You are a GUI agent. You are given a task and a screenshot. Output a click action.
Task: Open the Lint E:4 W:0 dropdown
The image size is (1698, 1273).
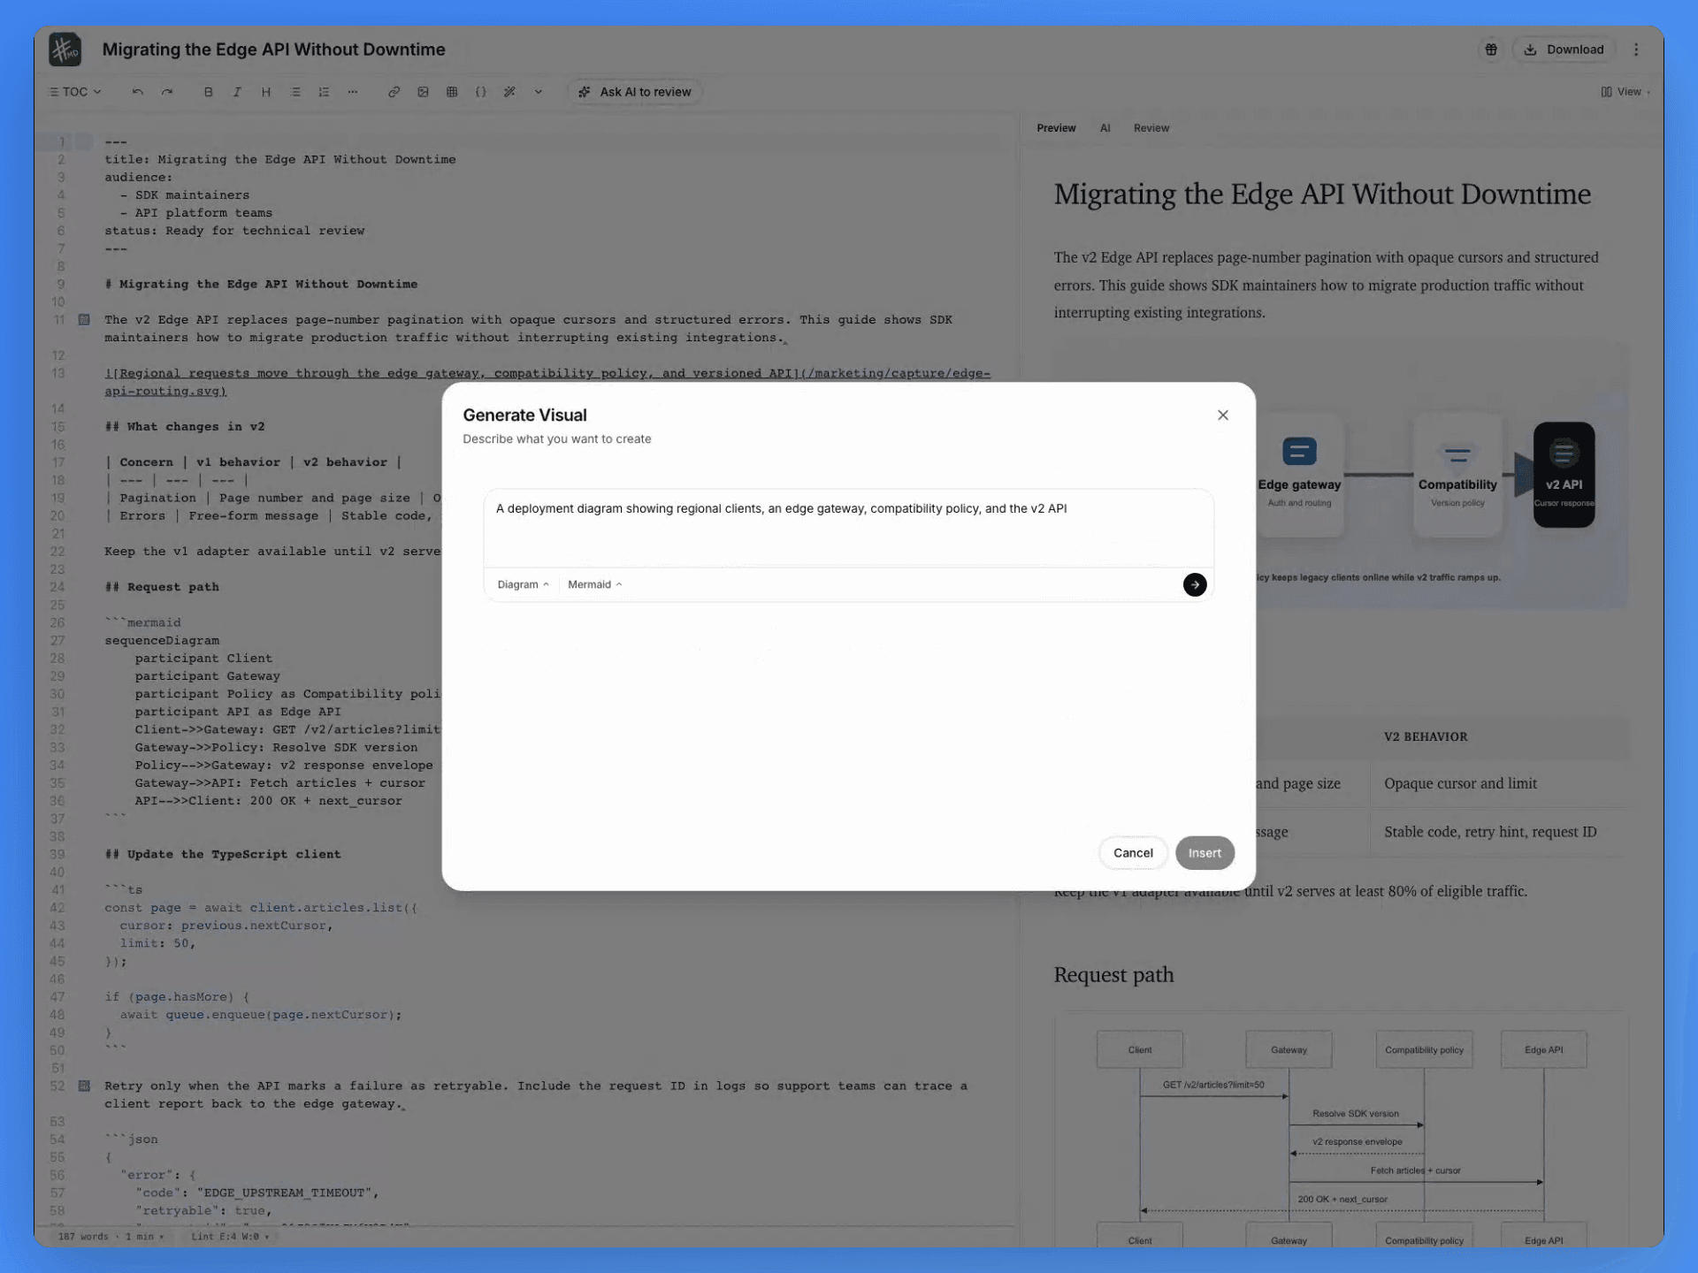230,1237
